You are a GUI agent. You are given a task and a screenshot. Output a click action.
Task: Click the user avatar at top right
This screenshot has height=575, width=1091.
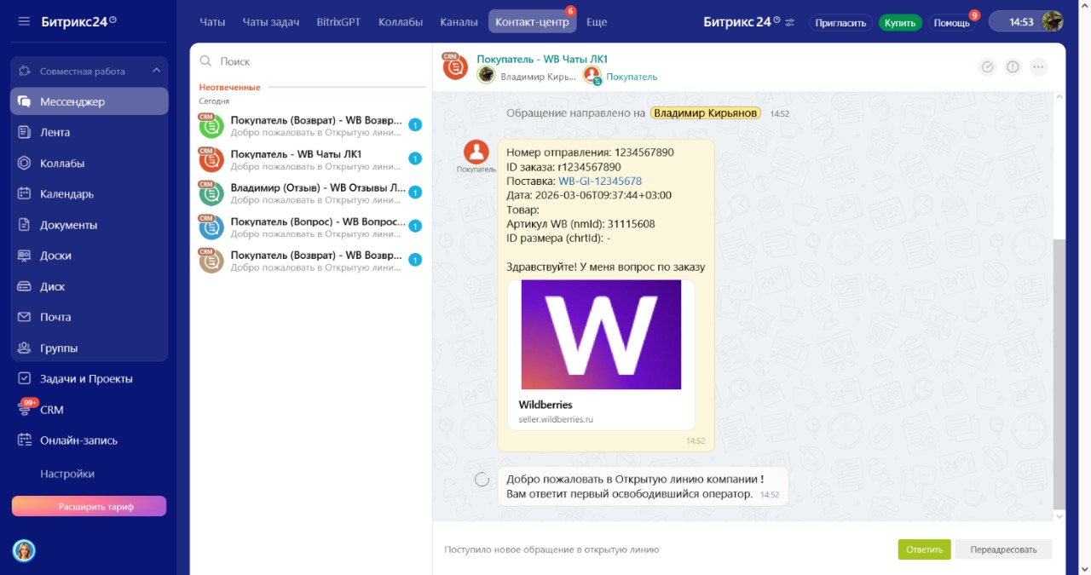[1053, 21]
